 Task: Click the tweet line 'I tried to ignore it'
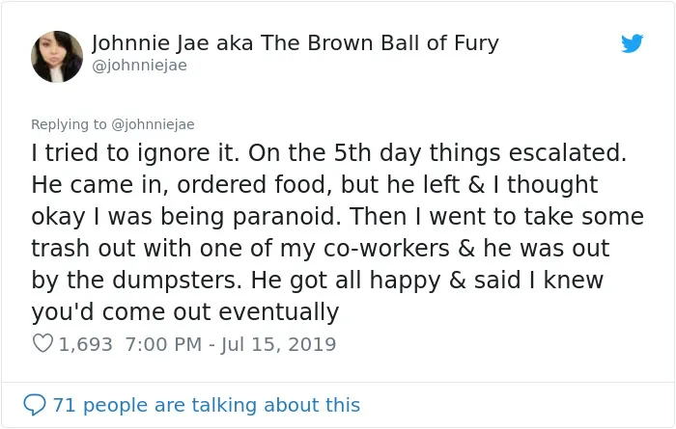coord(135,152)
